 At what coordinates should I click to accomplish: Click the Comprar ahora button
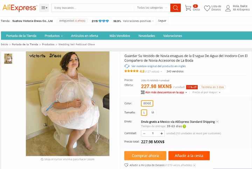[145, 155]
